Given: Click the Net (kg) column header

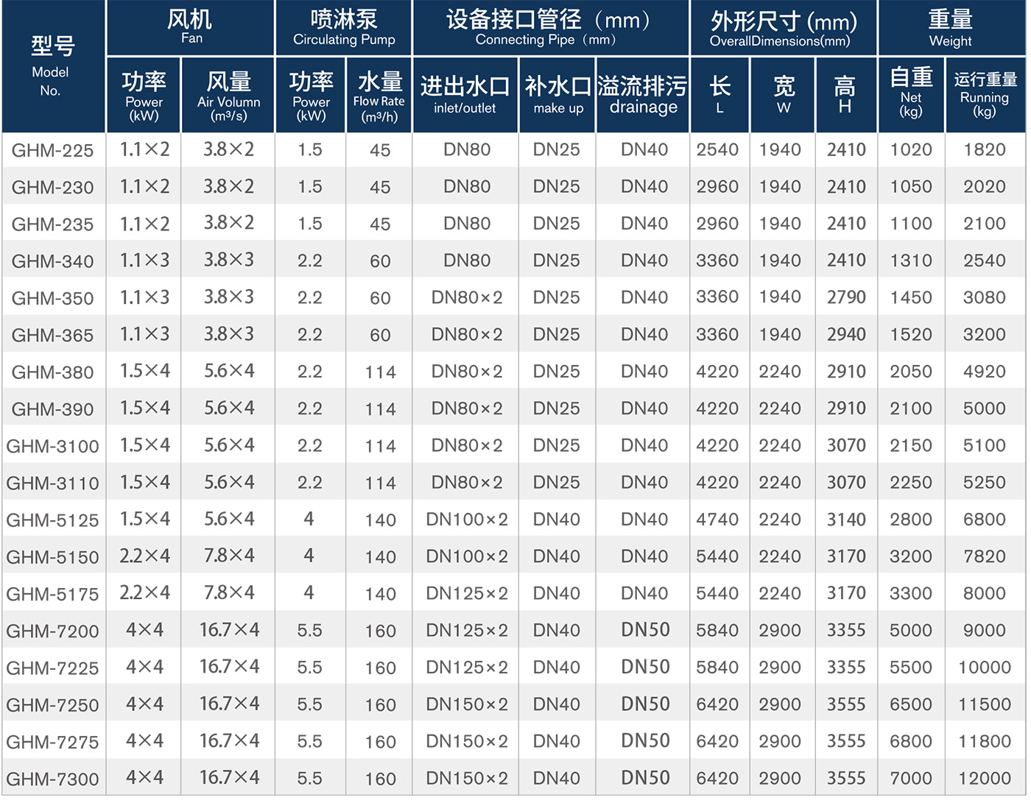Looking at the screenshot, I should point(912,95).
